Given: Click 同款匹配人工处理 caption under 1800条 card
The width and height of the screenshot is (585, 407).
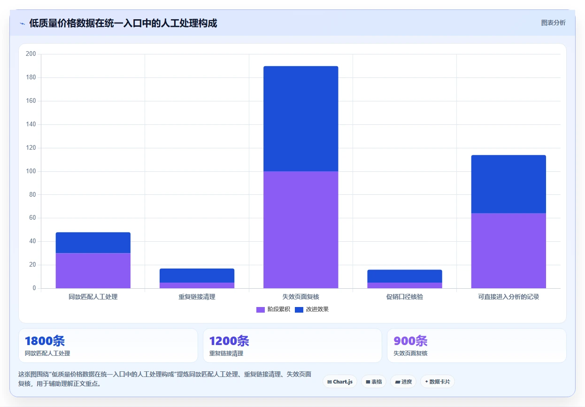Looking at the screenshot, I should pos(47,353).
